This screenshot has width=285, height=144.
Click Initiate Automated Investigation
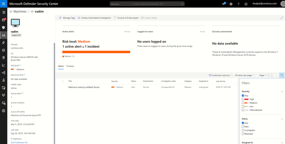94,18
